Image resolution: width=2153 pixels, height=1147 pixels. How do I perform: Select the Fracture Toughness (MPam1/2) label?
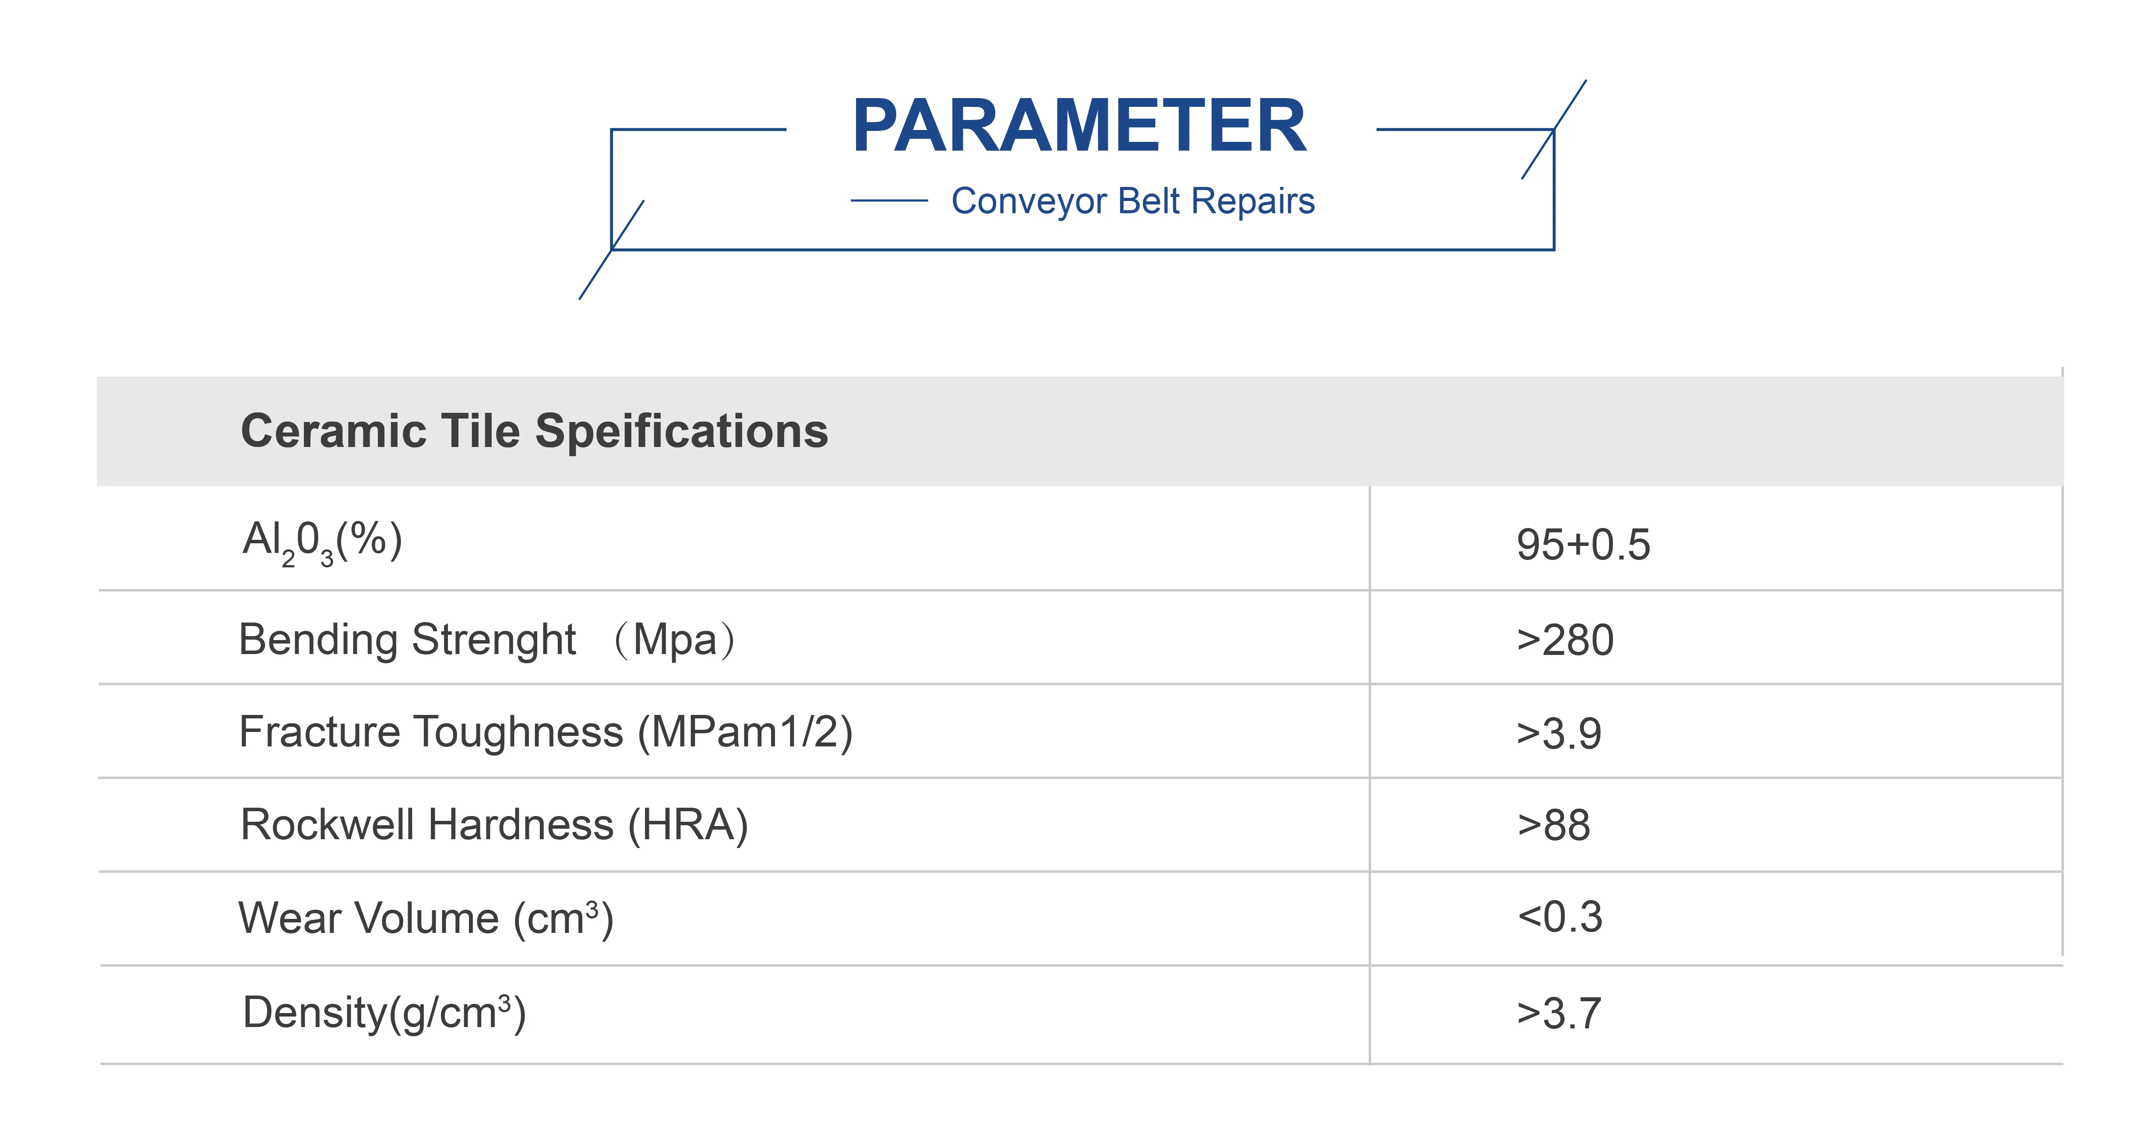tap(546, 733)
